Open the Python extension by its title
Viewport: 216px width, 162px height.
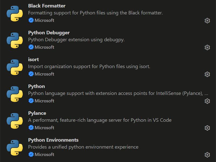click(36, 86)
